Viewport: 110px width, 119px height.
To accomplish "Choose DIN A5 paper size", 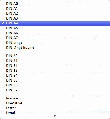I will click(55, 28).
